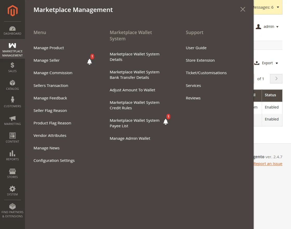The width and height of the screenshot is (291, 229).
Task: Open Manage Feedback menu item
Action: coord(50,98)
